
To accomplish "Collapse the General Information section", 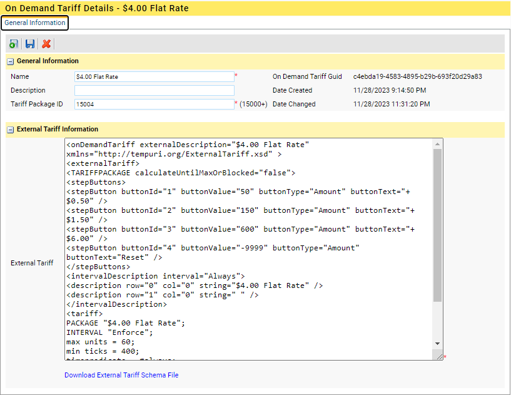I will [11, 61].
